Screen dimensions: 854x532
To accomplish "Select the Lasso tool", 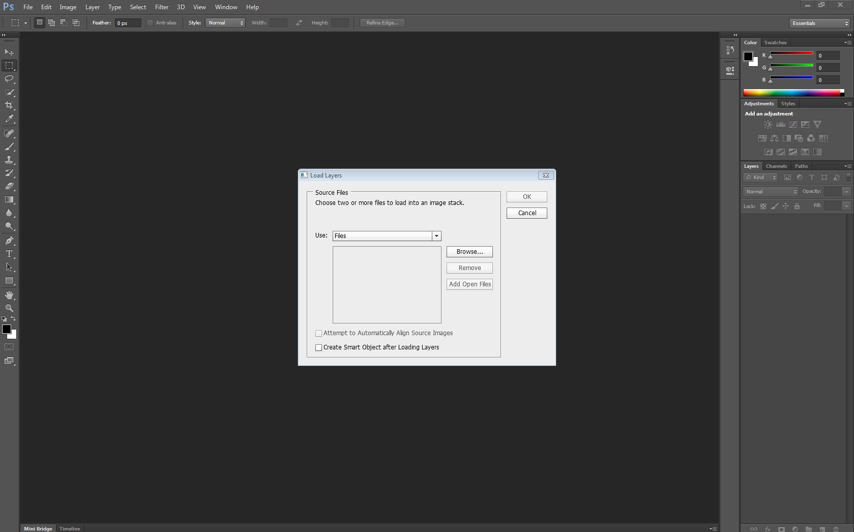I will click(x=9, y=79).
